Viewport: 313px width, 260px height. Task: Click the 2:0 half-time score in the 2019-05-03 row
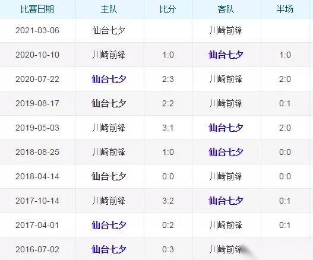(x=285, y=128)
